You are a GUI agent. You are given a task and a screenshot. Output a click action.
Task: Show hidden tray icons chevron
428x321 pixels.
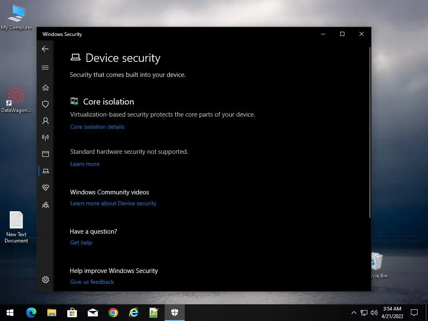click(x=354, y=313)
